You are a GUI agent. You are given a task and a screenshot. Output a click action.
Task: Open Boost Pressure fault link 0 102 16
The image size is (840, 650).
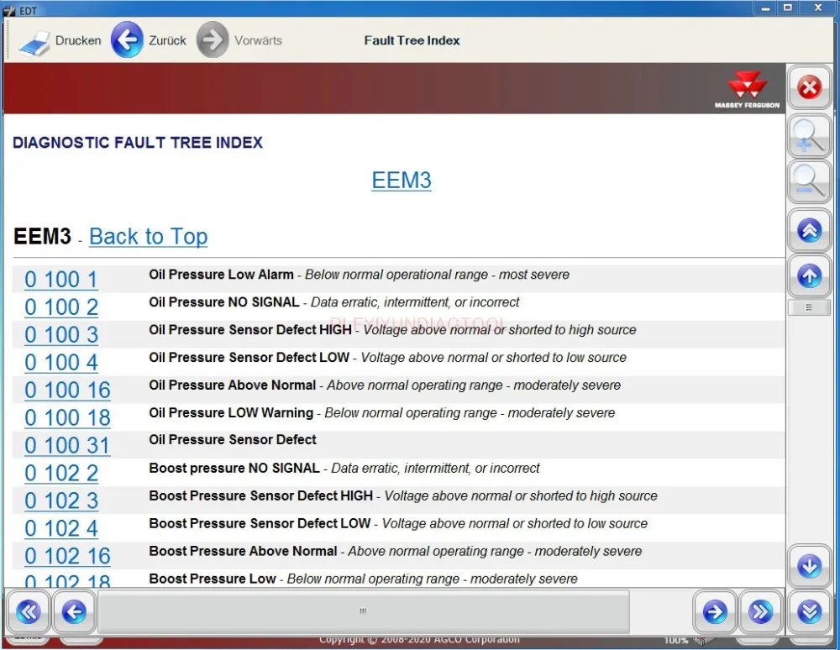click(x=66, y=556)
